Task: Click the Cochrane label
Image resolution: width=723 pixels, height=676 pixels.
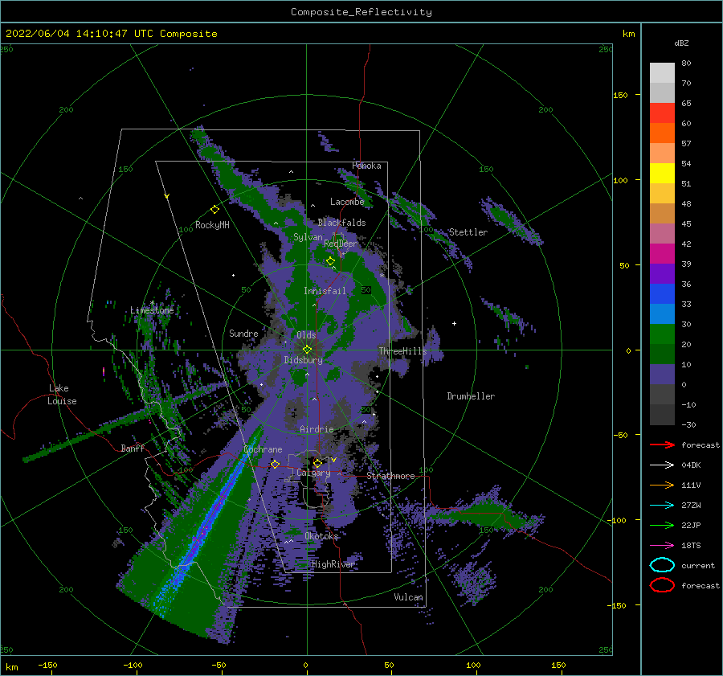Action: [x=263, y=449]
